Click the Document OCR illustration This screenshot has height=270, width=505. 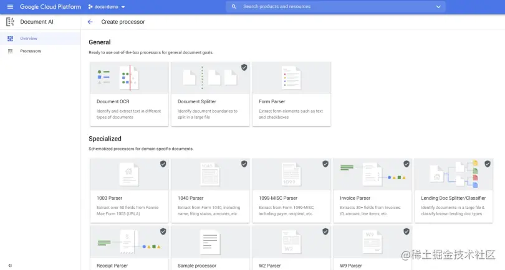pyautogui.click(x=129, y=78)
